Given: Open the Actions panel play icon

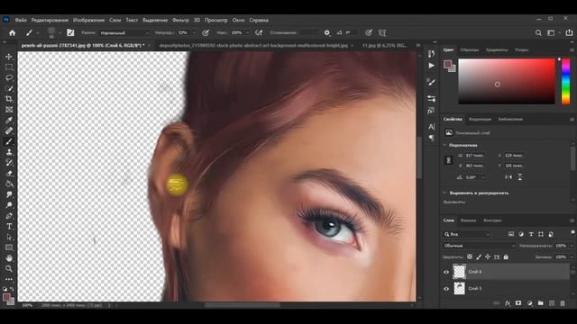Looking at the screenshot, I should pos(431,66).
